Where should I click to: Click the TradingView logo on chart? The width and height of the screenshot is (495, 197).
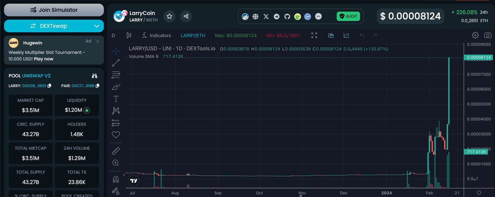coord(133,181)
